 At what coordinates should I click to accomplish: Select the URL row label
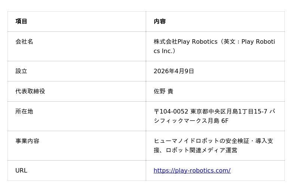tap(21, 171)
